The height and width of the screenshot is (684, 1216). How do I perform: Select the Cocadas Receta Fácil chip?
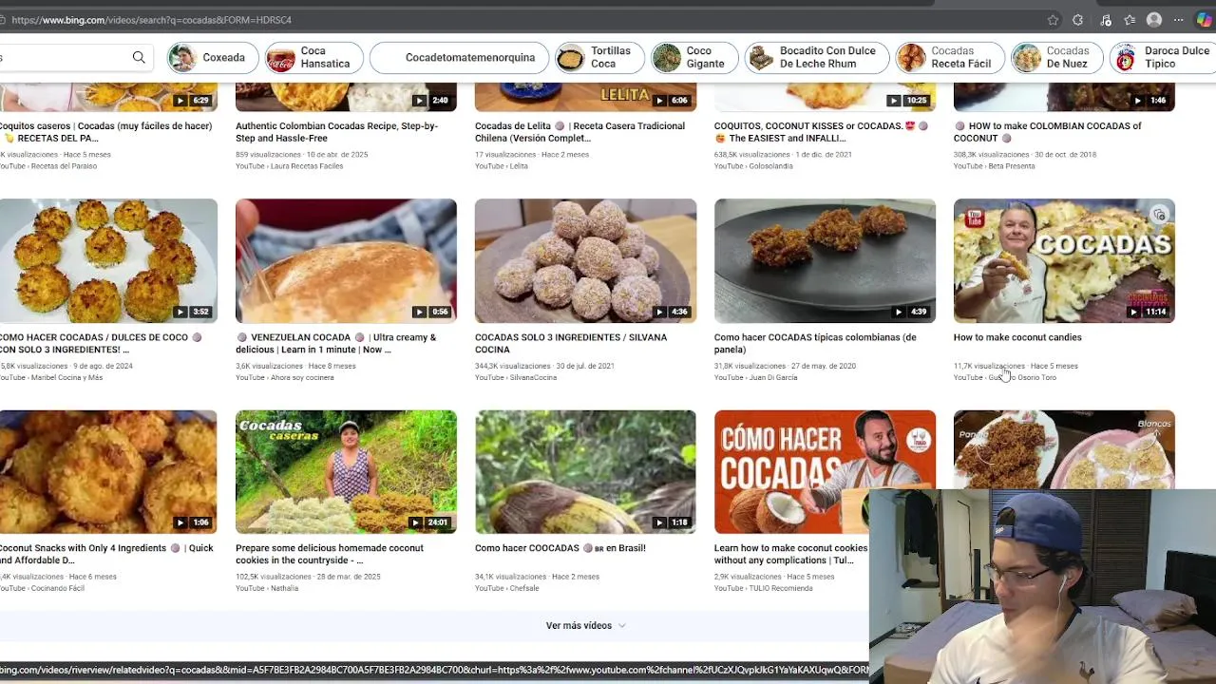pos(948,58)
